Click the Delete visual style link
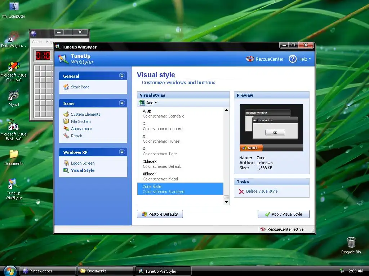Image resolution: width=369 pixels, height=276 pixels. click(x=262, y=191)
